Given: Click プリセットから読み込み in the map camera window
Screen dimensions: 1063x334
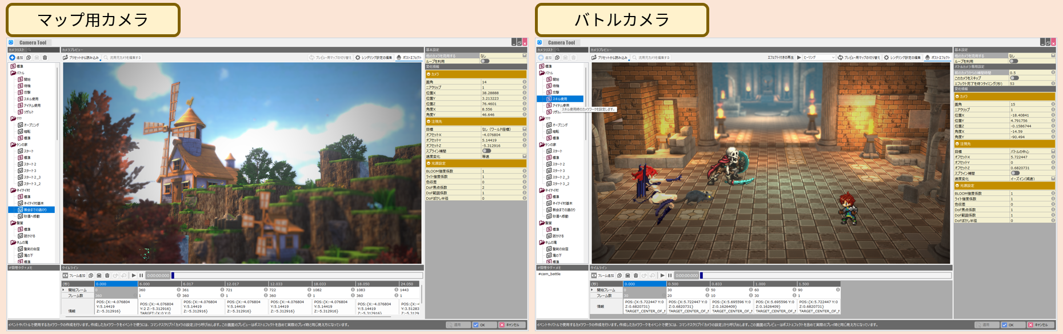Looking at the screenshot, I should tap(81, 58).
